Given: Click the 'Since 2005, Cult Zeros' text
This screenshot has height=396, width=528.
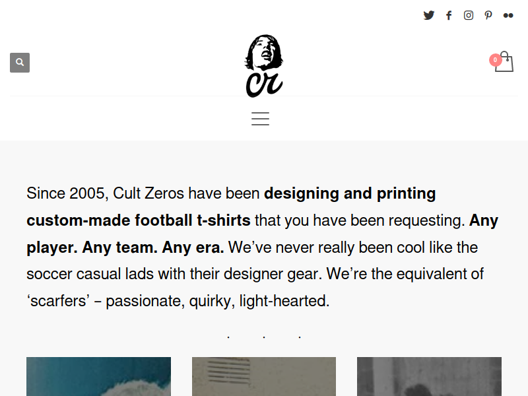Looking at the screenshot, I should click(106, 193).
